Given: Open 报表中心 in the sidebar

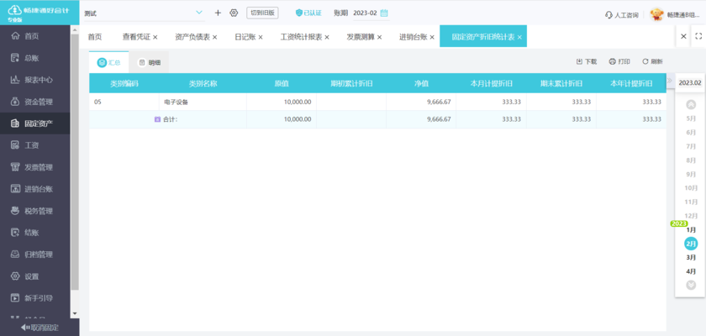Looking at the screenshot, I should [38, 80].
